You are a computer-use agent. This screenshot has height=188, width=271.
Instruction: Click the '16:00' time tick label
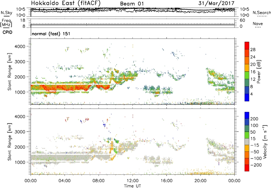pos(166,181)
